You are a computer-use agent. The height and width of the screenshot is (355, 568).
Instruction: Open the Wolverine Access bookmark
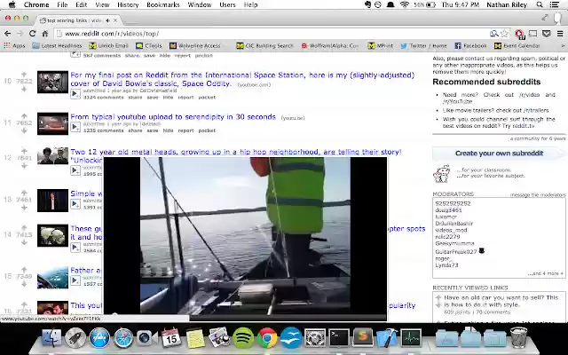(x=195, y=45)
